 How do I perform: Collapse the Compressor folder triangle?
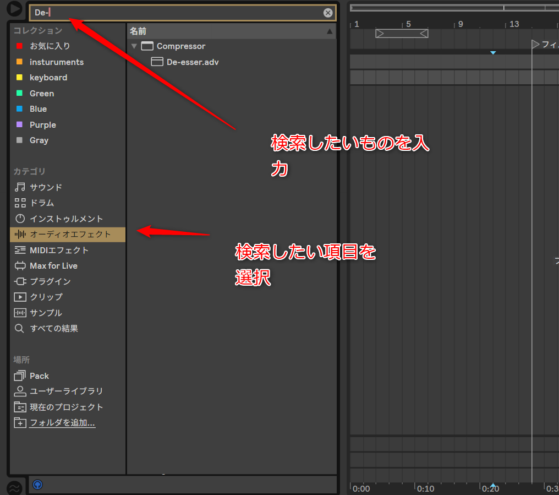point(134,46)
